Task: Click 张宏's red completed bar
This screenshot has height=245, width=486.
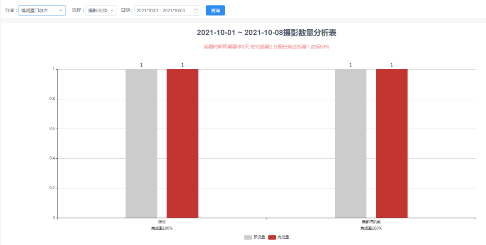Action: 183,143
